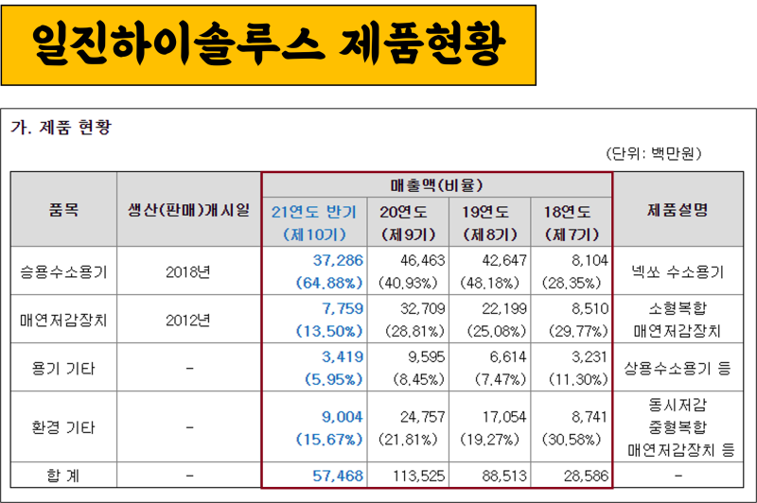Click the ratio (25.08%)
Viewport: 757px width, 503px height.
coord(496,331)
